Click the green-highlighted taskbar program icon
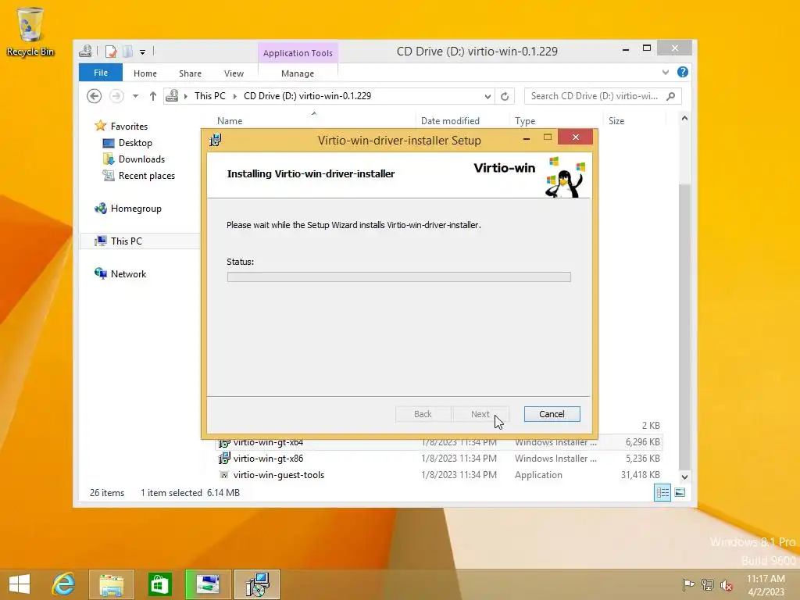 tap(208, 584)
